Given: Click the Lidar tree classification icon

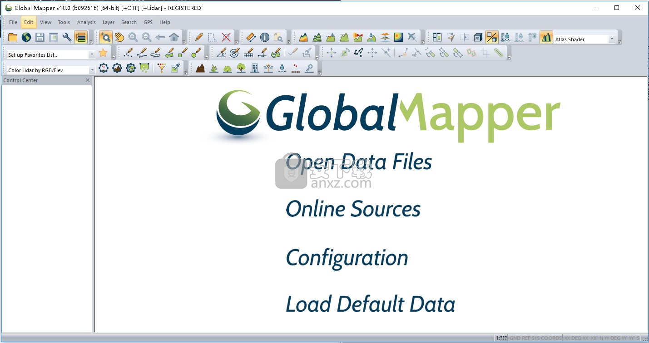Looking at the screenshot, I should tap(241, 69).
